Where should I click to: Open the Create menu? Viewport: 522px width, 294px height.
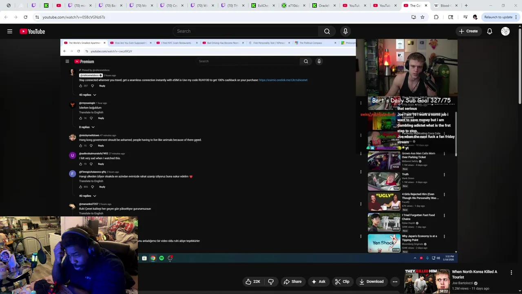click(468, 31)
